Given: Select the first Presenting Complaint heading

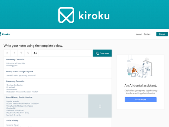Looking at the screenshot, I should coord(15,60).
